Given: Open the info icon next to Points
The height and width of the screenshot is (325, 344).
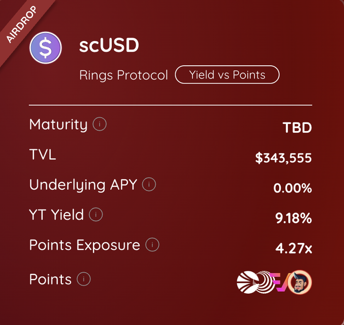Looking at the screenshot, I should (x=83, y=279).
